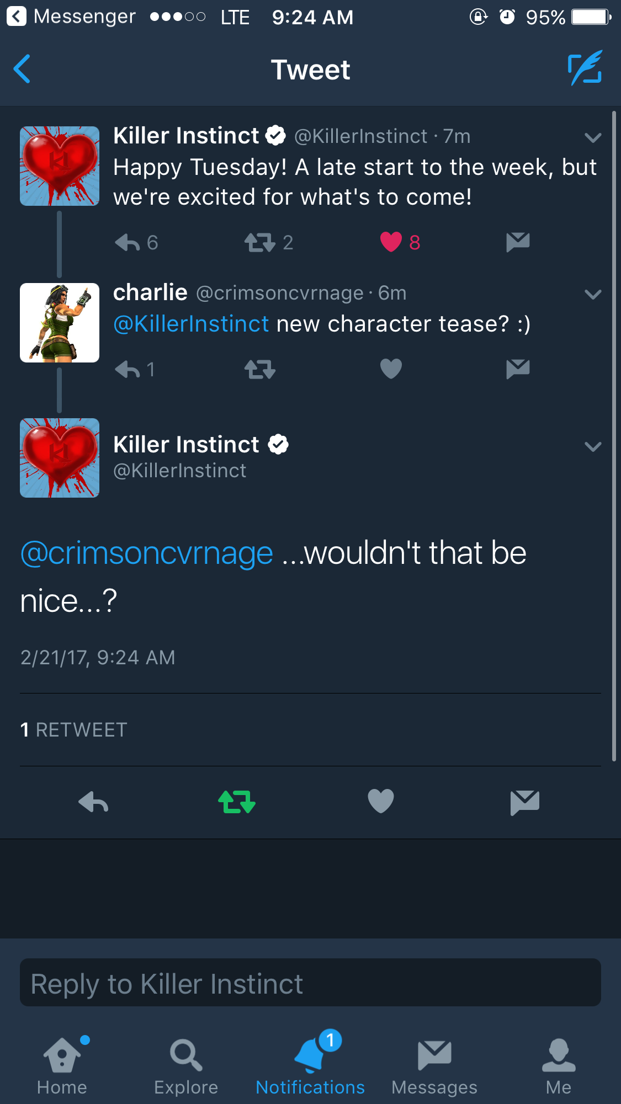Open the @crimsoncvrnage mention in main tweet

pos(147,553)
